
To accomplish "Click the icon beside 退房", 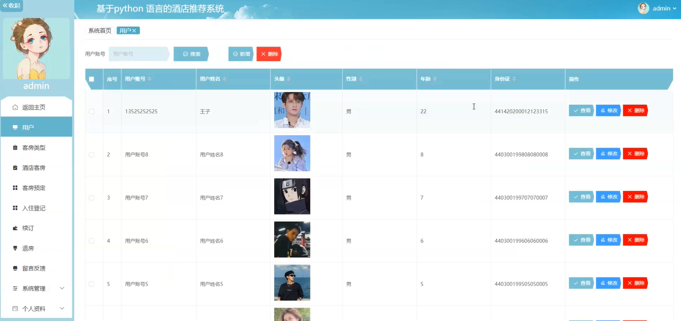I will click(15, 248).
